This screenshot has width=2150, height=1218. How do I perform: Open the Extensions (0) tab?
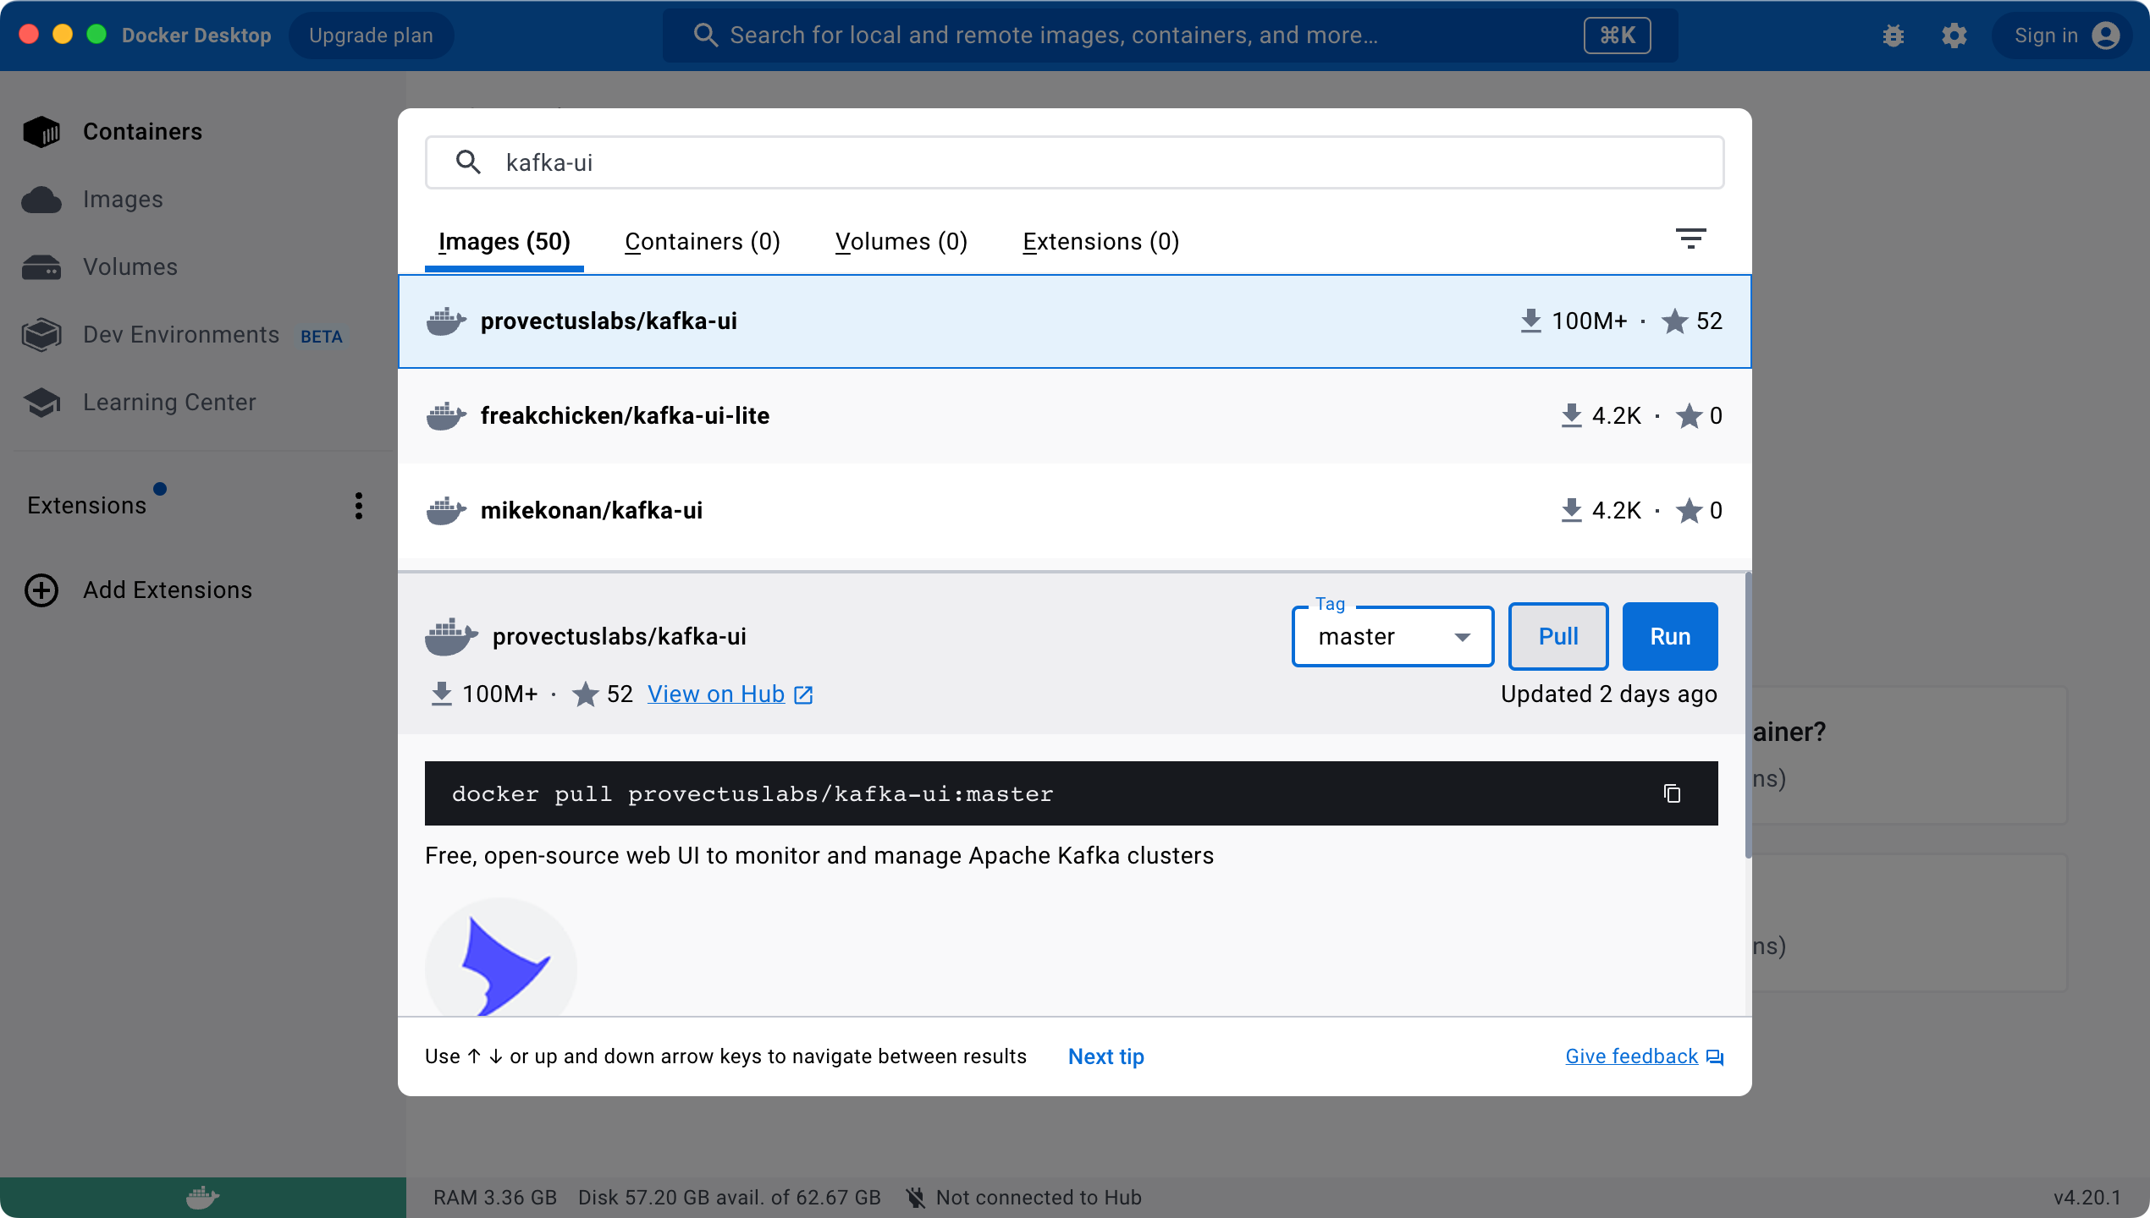pos(1100,242)
